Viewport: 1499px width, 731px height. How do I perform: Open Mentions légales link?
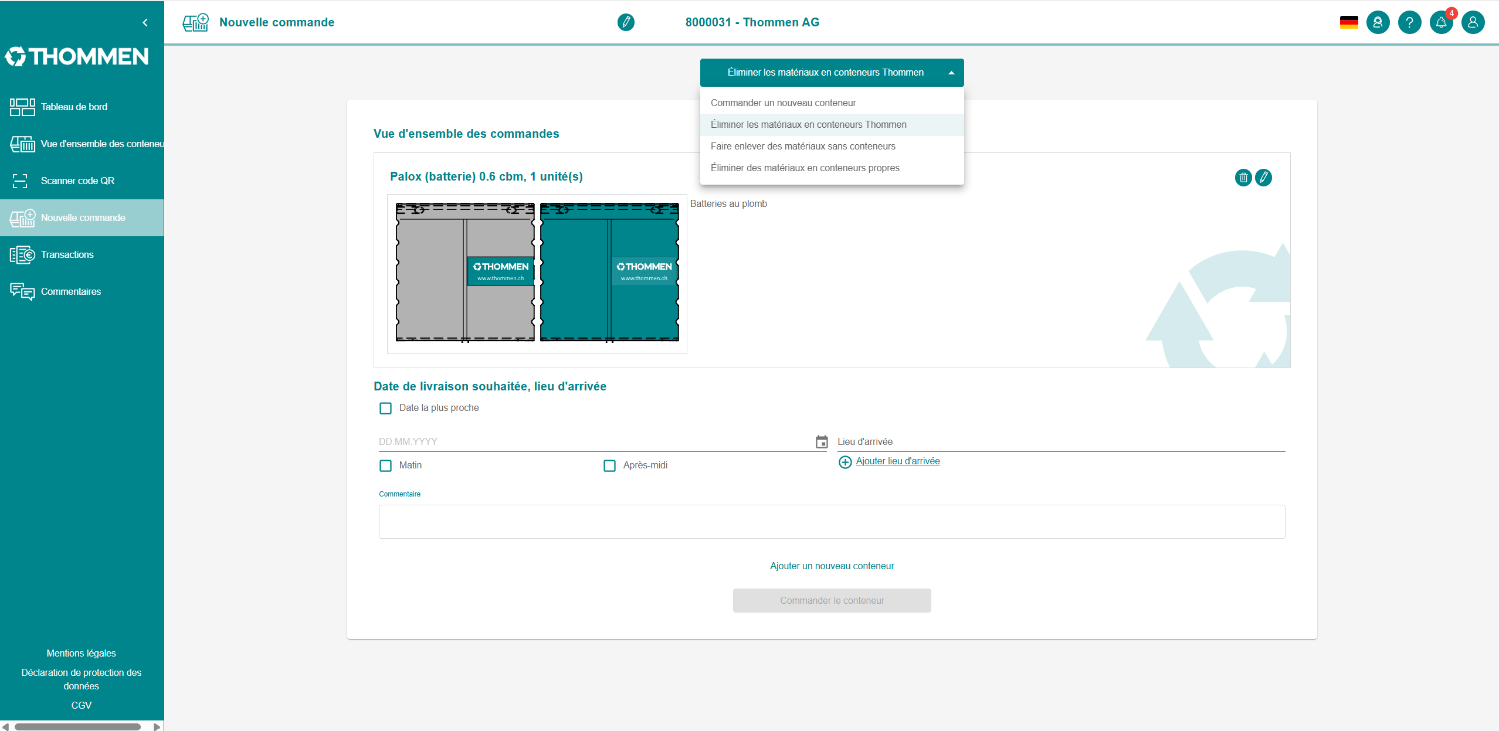tap(82, 654)
